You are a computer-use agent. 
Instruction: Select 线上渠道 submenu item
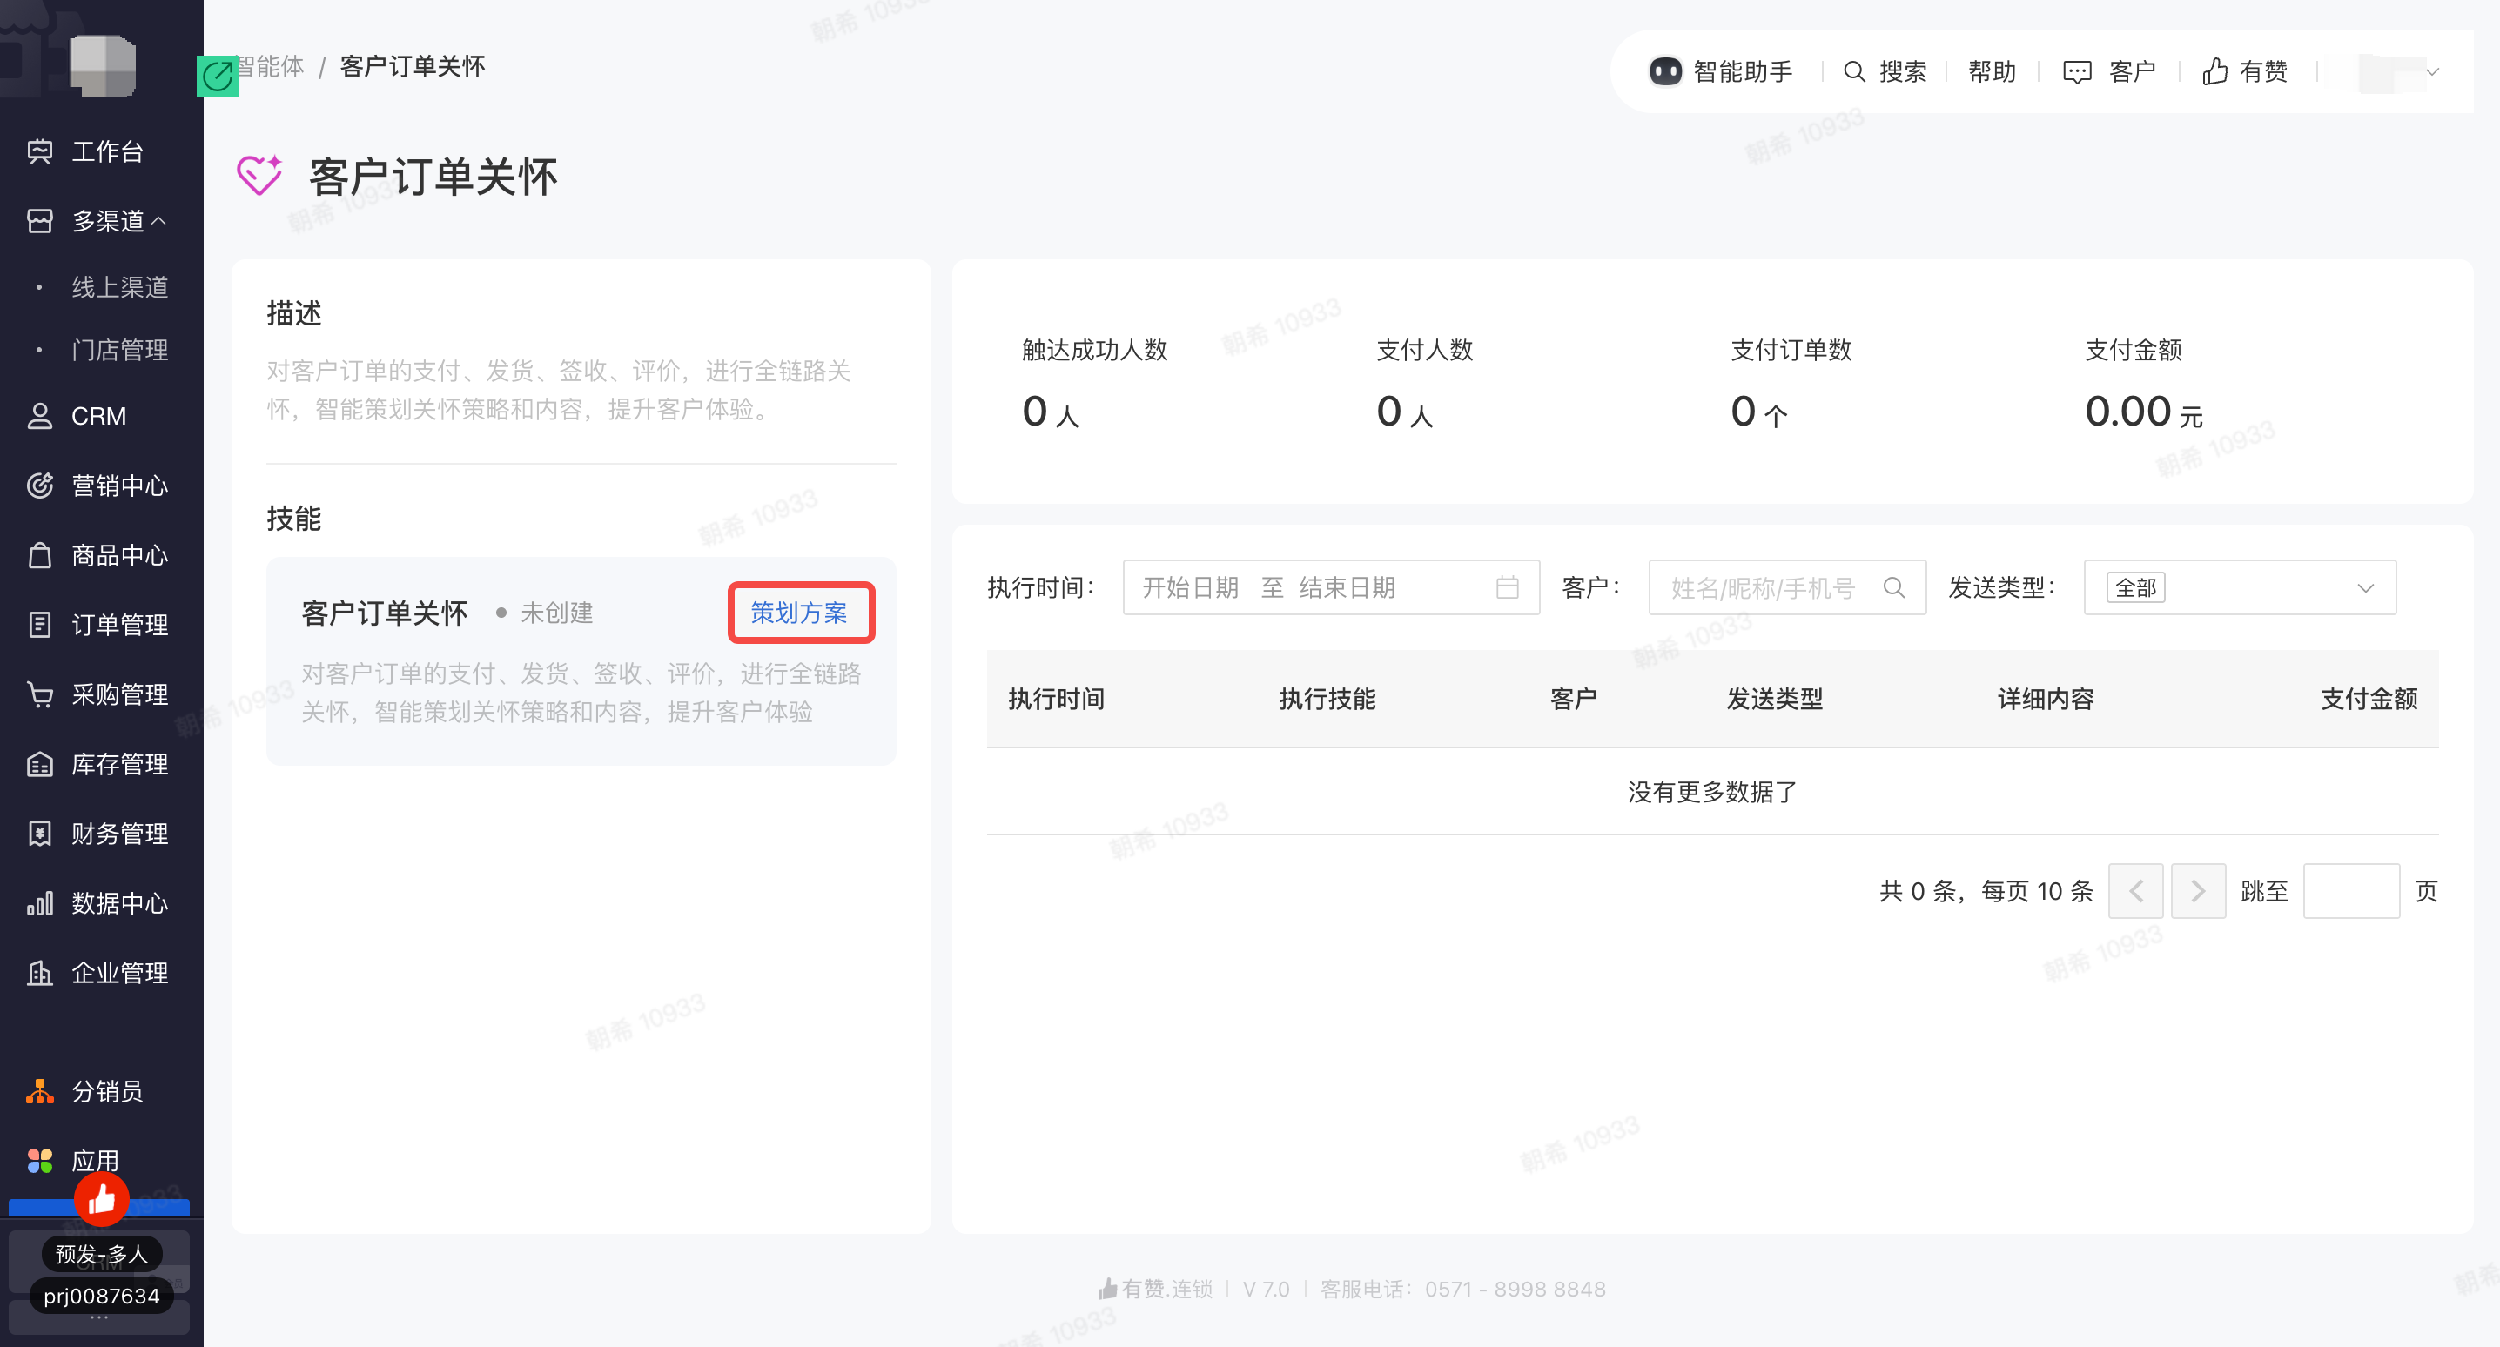(x=119, y=287)
